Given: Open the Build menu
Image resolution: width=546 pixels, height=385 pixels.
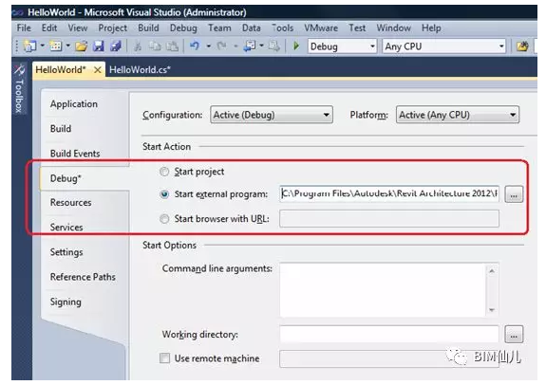Looking at the screenshot, I should click(x=148, y=27).
